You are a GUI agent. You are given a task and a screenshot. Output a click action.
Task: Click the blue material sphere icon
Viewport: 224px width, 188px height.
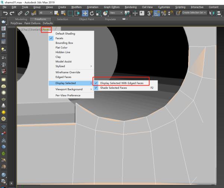coord(4,175)
